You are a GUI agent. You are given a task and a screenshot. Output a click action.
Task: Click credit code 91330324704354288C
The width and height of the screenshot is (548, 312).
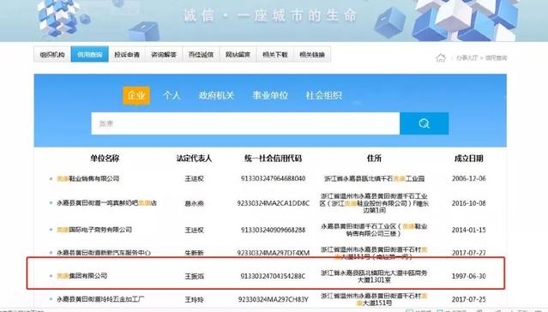273,276
